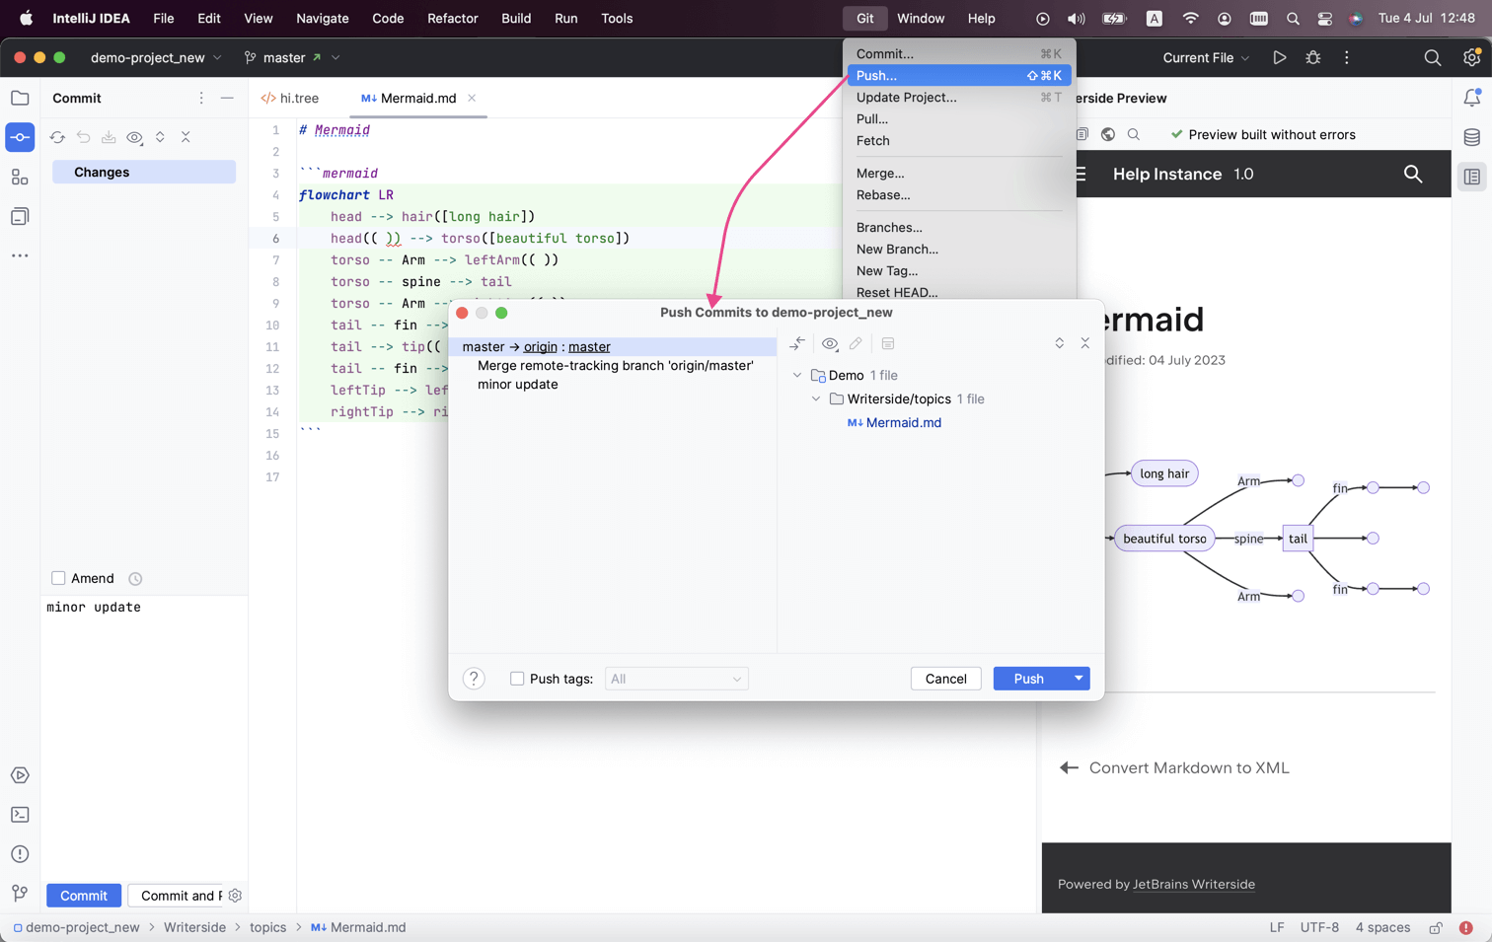Expand all in the Commit panel
Viewport: 1492px width, 942px height.
point(160,137)
